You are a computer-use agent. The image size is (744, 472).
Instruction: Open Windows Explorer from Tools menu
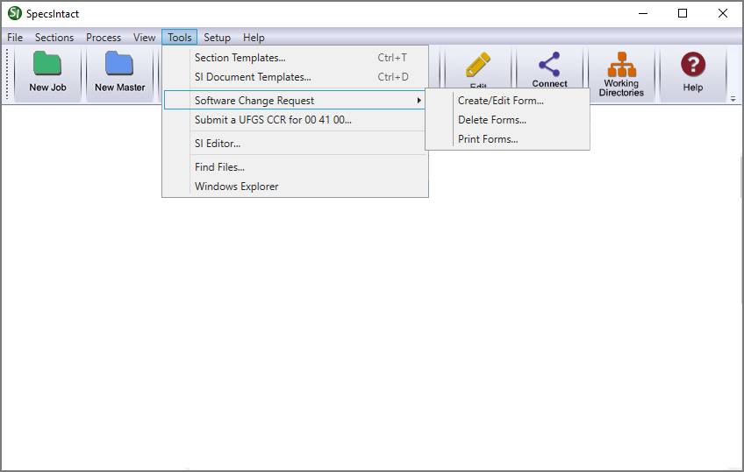coord(295,187)
